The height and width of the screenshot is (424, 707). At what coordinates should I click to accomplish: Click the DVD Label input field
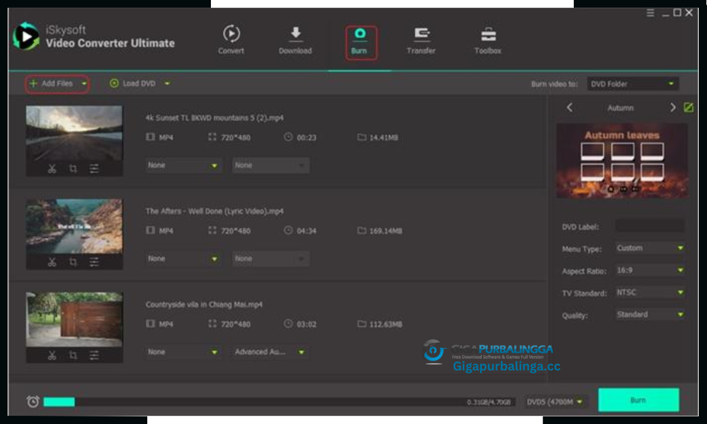coord(650,226)
